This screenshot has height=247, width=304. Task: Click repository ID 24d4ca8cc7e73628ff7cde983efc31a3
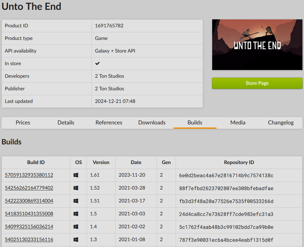click(x=226, y=214)
